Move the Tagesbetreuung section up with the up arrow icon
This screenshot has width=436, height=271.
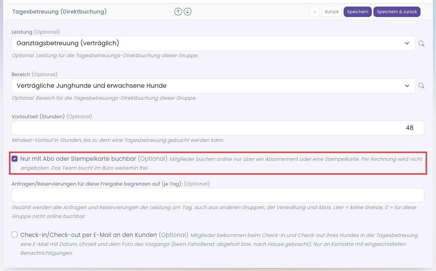point(178,12)
